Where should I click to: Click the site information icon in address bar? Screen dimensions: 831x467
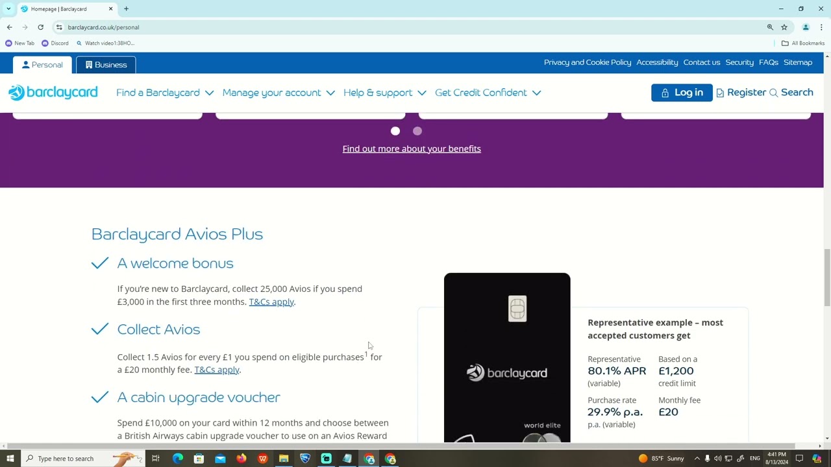click(59, 27)
